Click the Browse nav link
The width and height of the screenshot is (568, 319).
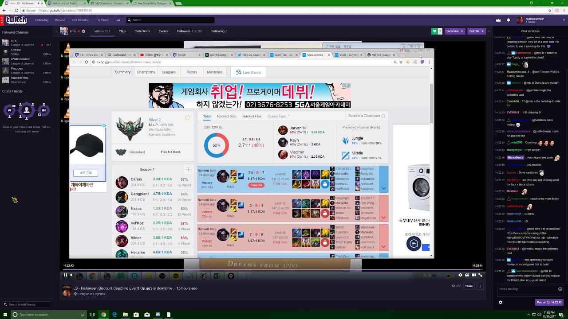coord(60,20)
